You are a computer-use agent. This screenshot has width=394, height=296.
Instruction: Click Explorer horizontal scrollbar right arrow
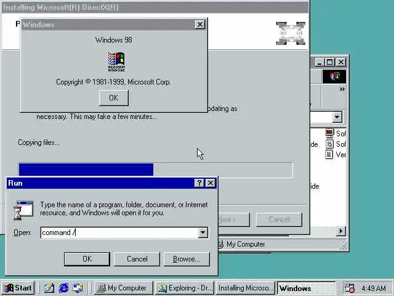(340, 231)
